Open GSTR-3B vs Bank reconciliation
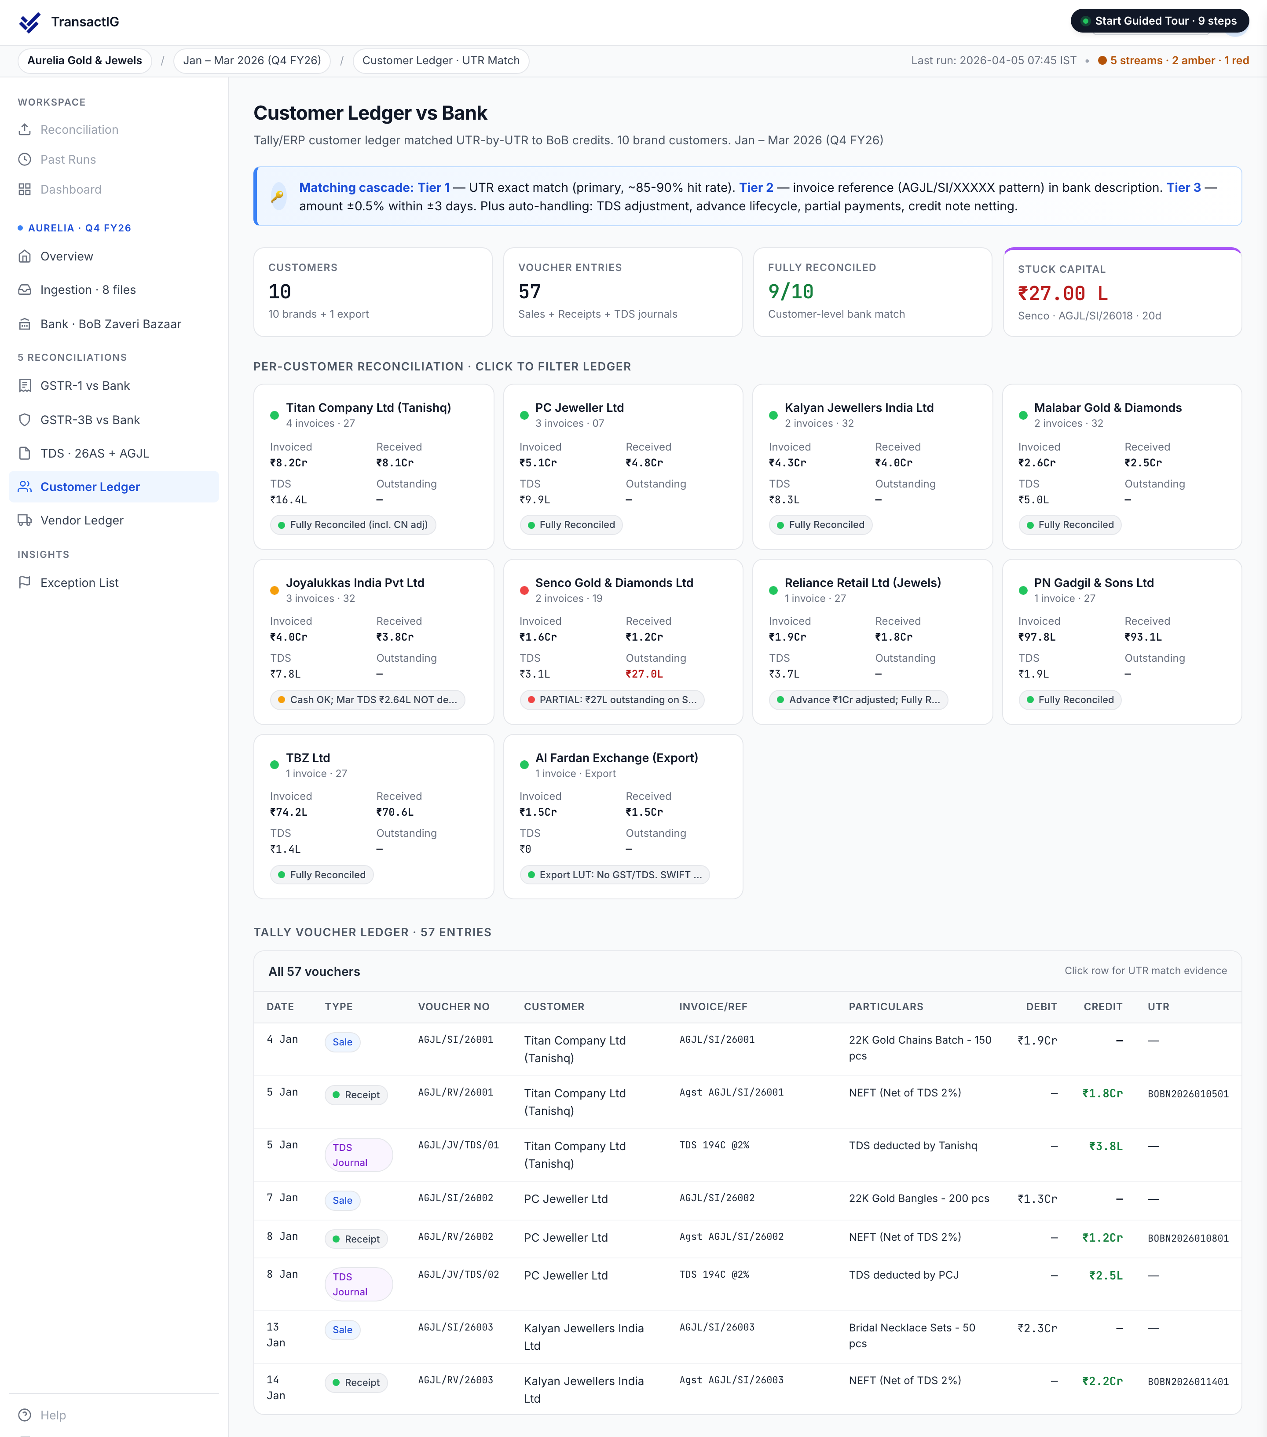 tap(114, 420)
